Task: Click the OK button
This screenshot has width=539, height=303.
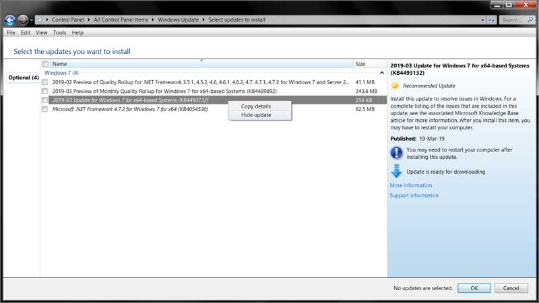Action: pos(474,288)
